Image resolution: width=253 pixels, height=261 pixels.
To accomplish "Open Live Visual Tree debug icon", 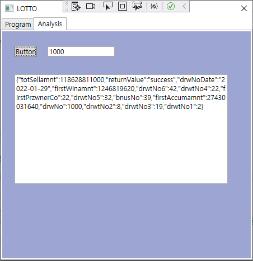I will (x=76, y=6).
